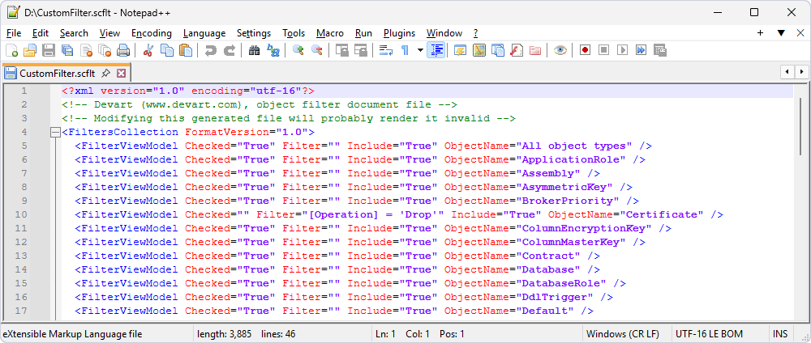811x343 pixels.
Task: Close the document with the menu bar X
Action: point(800,32)
